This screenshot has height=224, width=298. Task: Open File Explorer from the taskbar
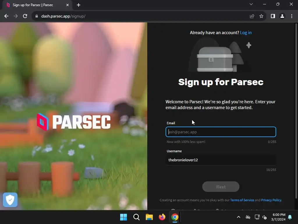(149, 217)
